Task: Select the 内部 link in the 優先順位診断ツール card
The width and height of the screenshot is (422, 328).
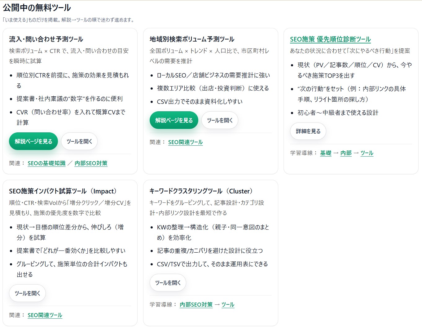Action: (x=346, y=153)
